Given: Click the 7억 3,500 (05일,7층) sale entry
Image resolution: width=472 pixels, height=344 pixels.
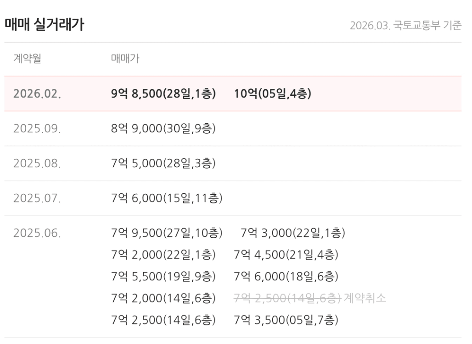Looking at the screenshot, I should click(x=286, y=320).
